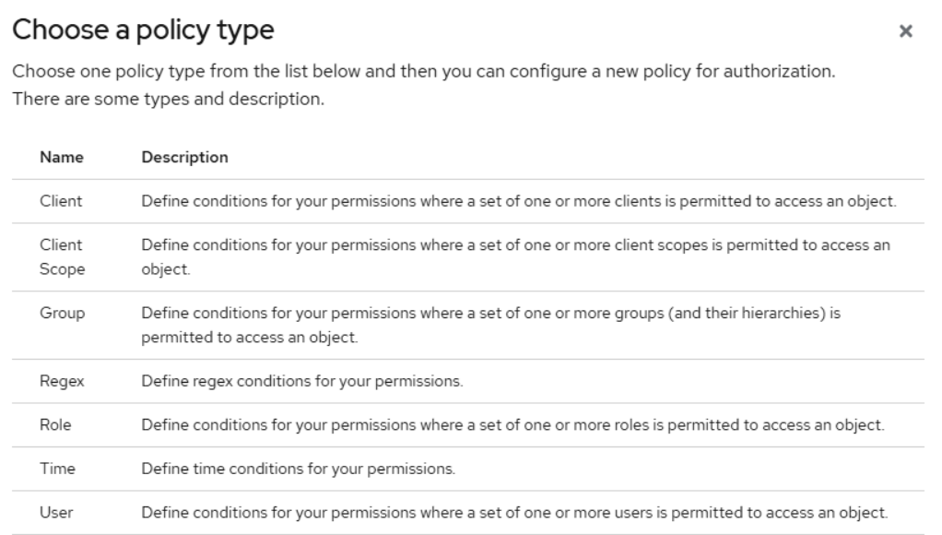This screenshot has height=535, width=942.
Task: Click the Client policy description text
Action: click(518, 202)
